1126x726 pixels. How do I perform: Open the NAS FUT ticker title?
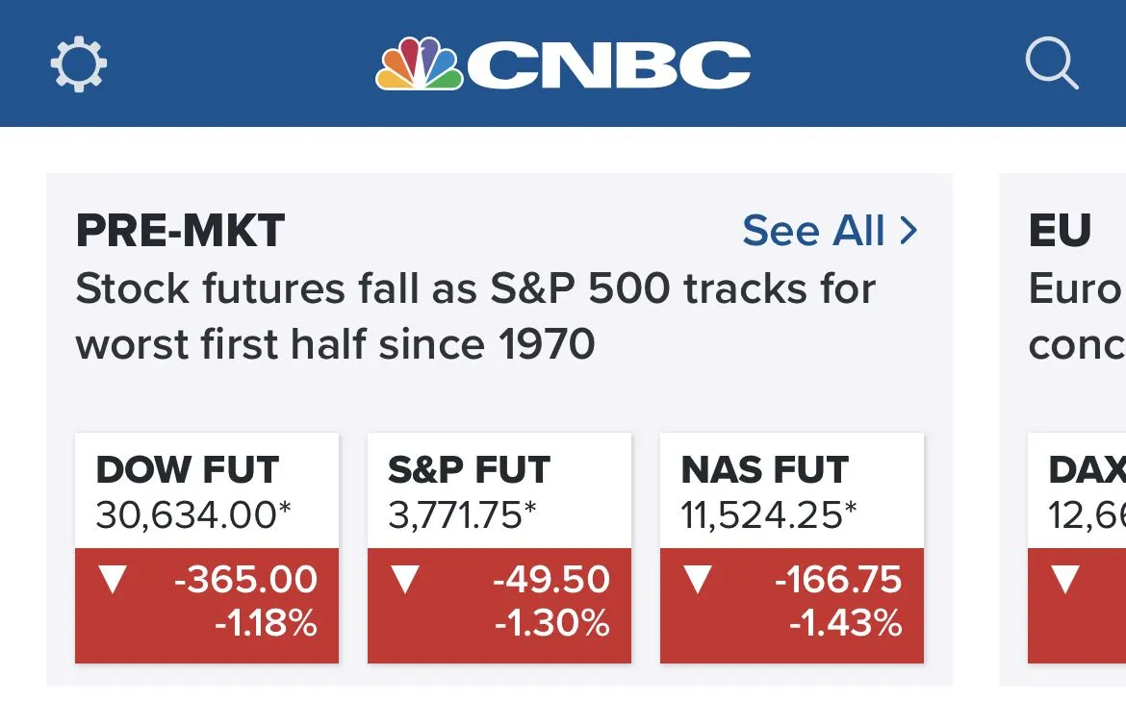[764, 470]
